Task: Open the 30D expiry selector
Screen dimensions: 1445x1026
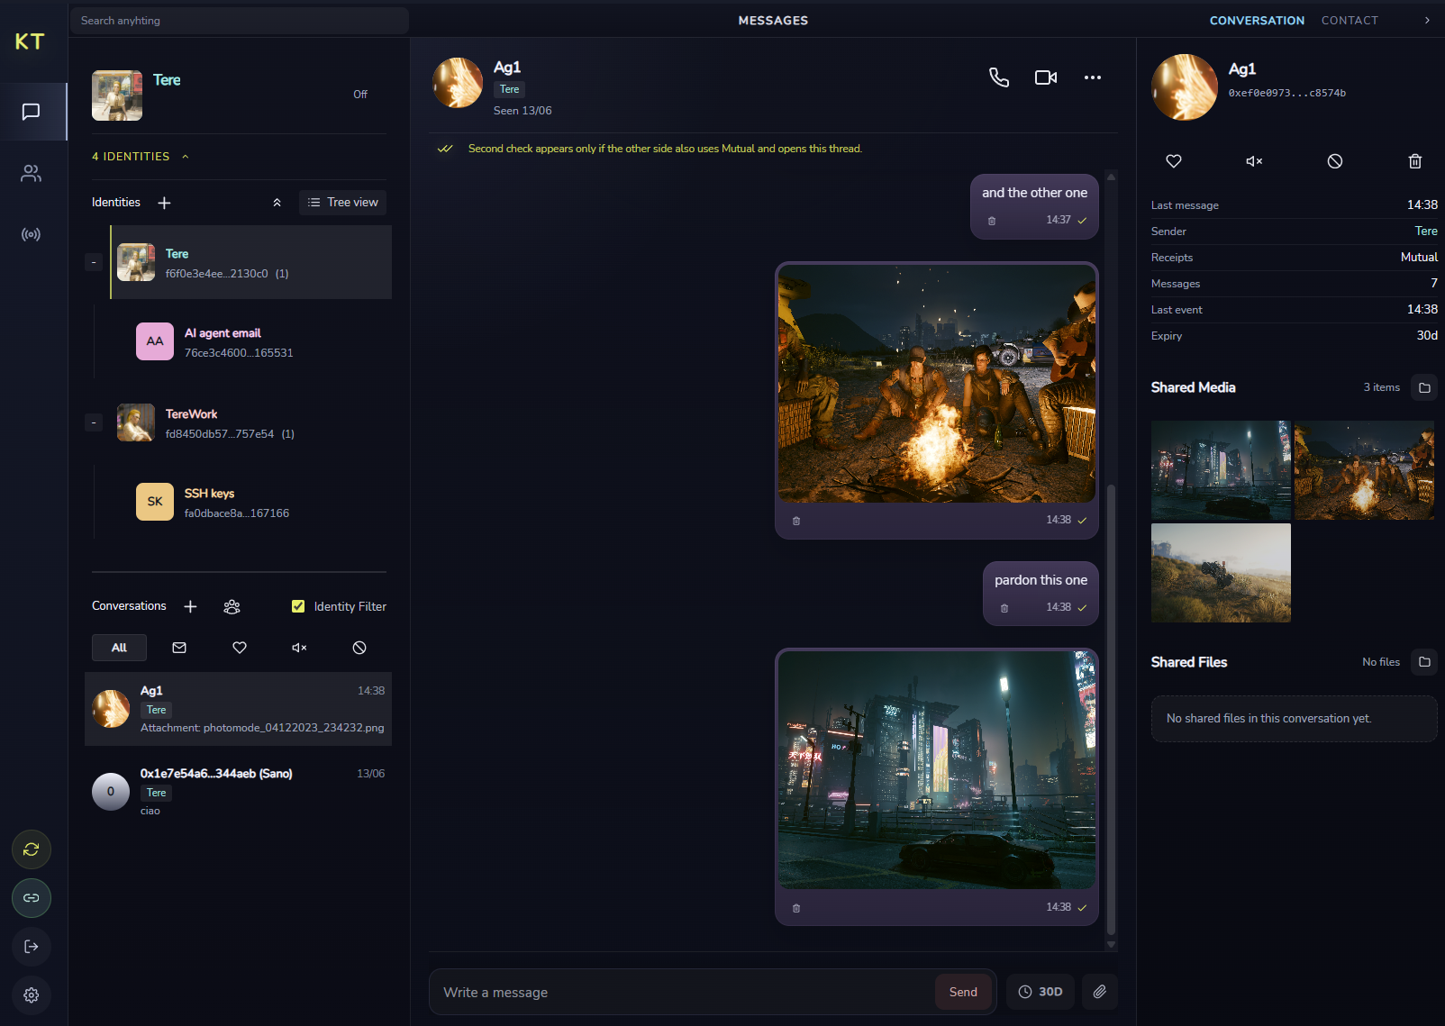Action: pyautogui.click(x=1041, y=992)
